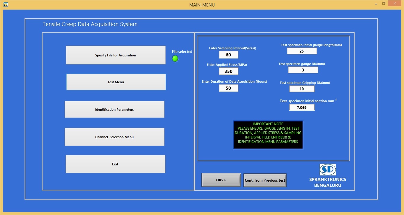Select the Gripping Dia field showing 10
This screenshot has height=215, width=404.
[302, 89]
